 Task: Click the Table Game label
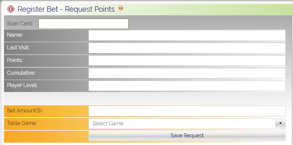pos(22,123)
